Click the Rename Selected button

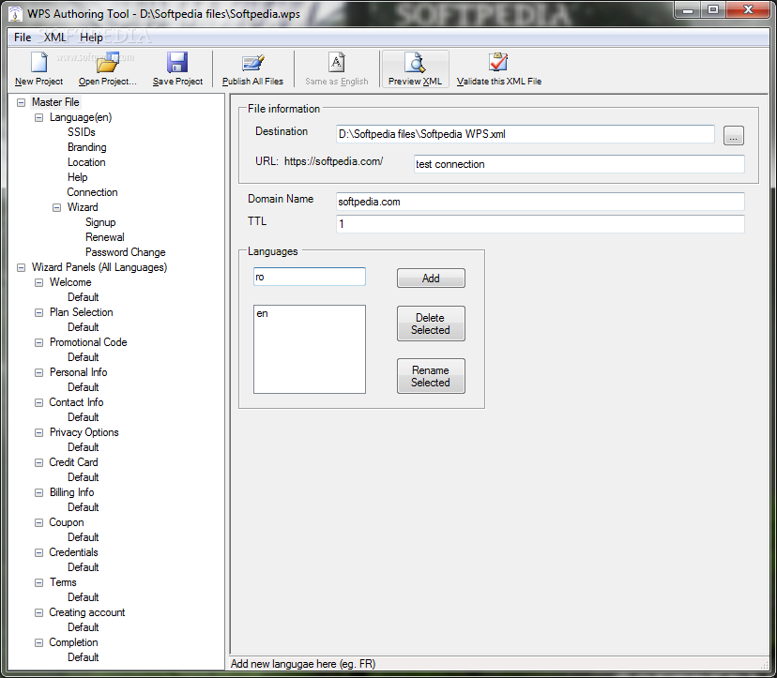click(431, 376)
